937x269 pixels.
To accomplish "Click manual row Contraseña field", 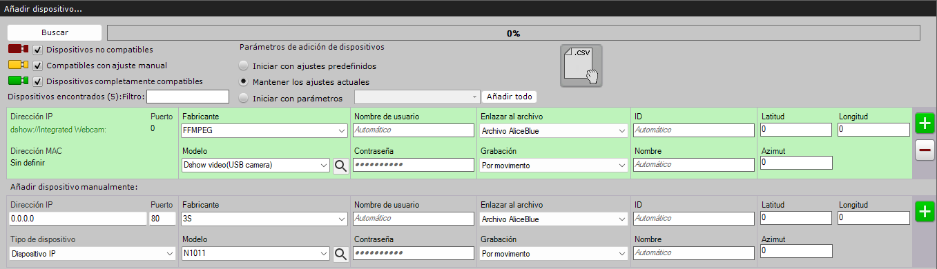I will click(x=413, y=253).
